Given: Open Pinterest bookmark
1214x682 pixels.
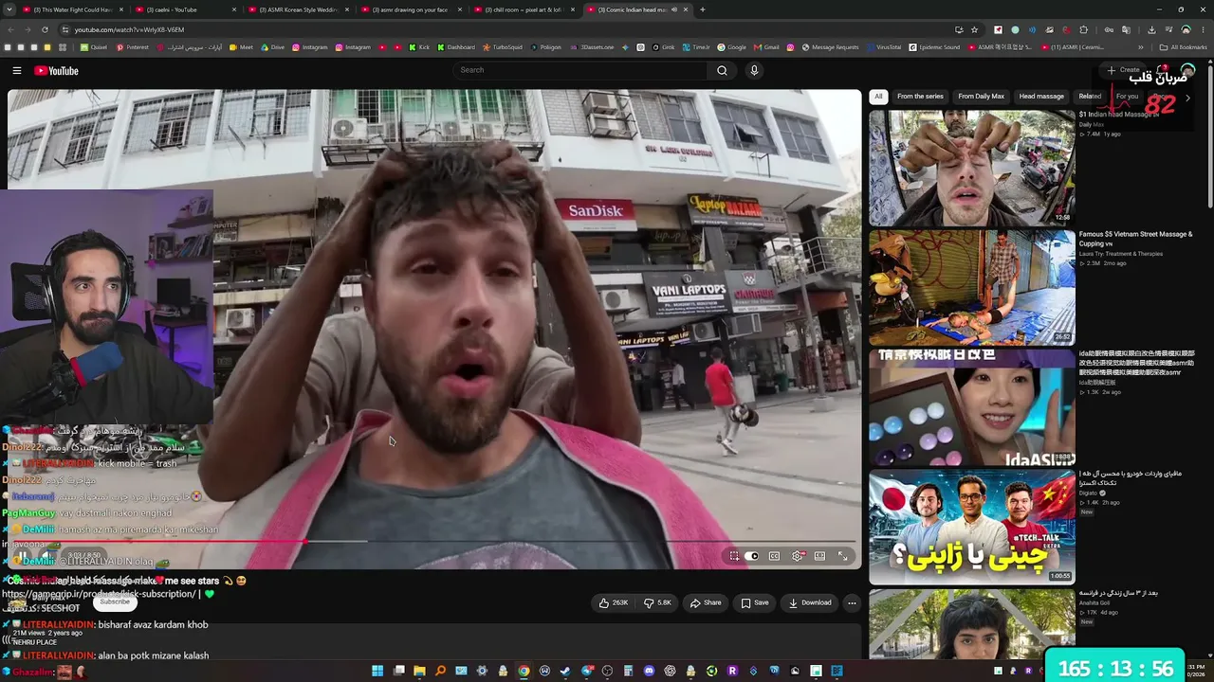Looking at the screenshot, I should (132, 46).
